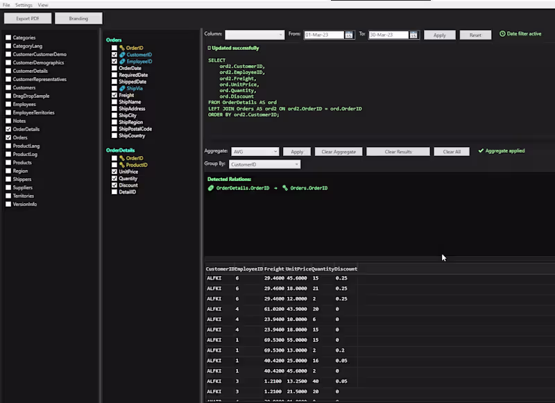
Task: Click the Aggregate applied checkmark icon
Action: (x=481, y=151)
